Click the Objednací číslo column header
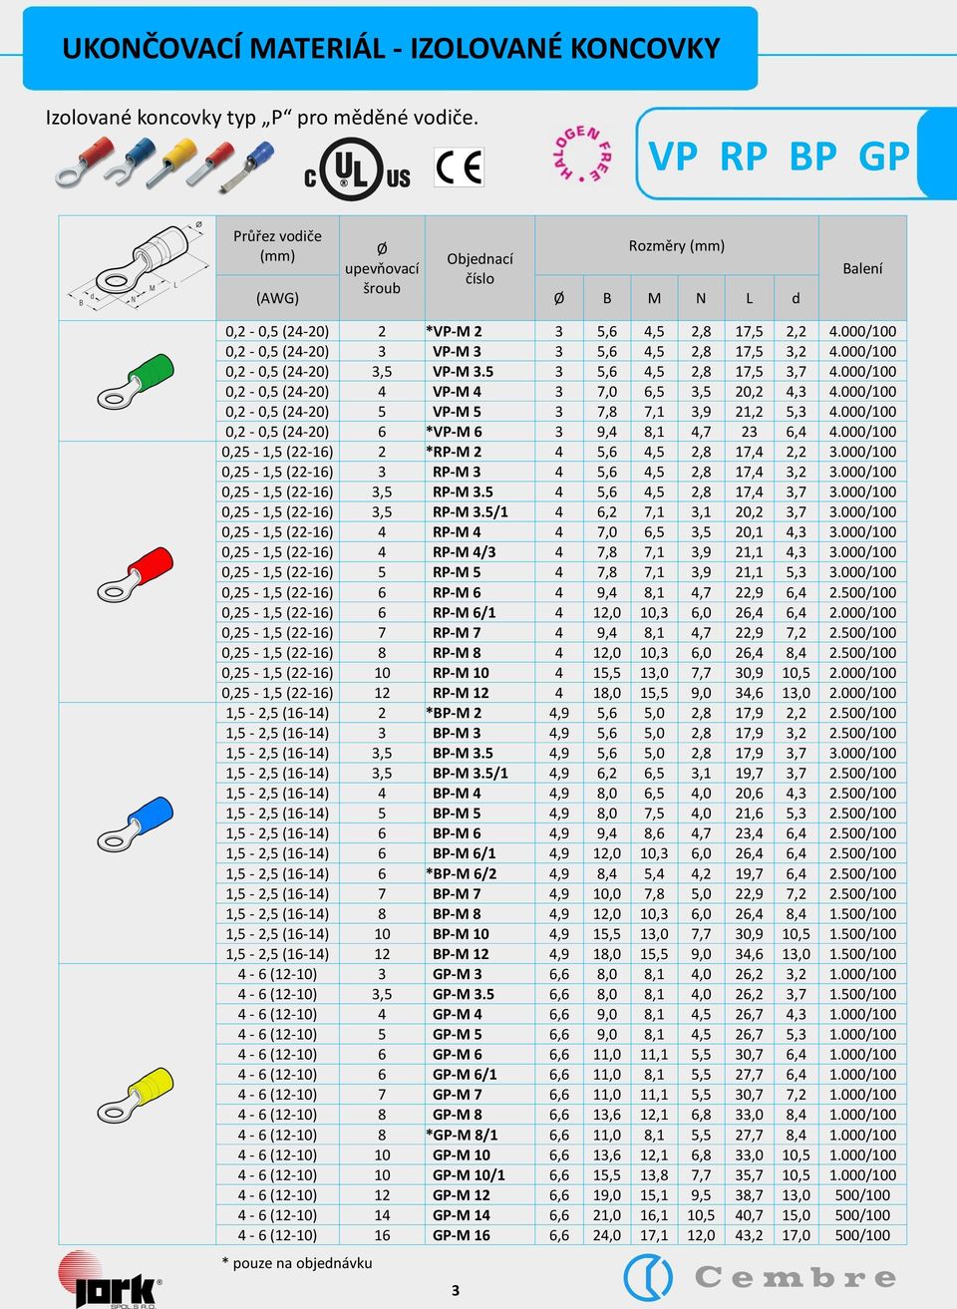The image size is (957, 1309). (x=479, y=268)
